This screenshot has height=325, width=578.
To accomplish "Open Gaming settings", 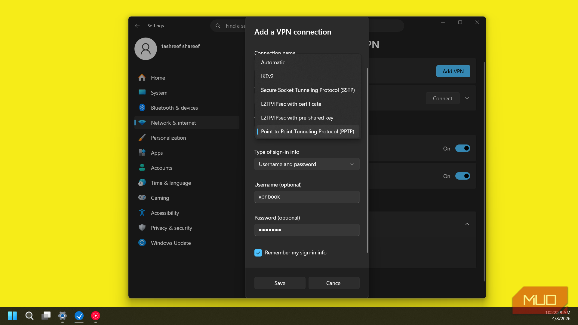I will 186,198.
